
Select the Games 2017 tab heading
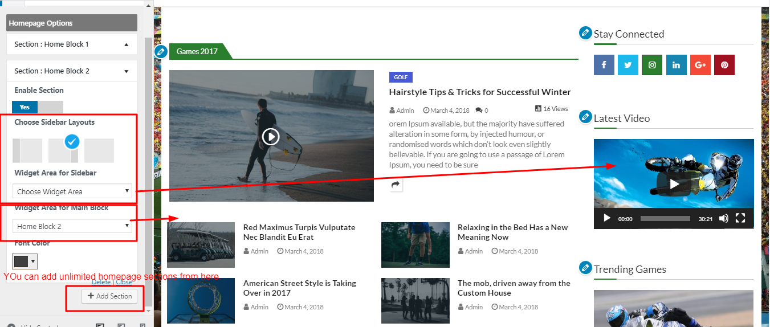pos(197,51)
